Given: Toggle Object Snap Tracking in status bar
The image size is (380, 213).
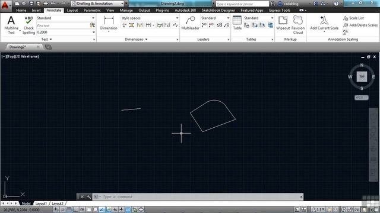Looking at the screenshot, I should 102,209.
